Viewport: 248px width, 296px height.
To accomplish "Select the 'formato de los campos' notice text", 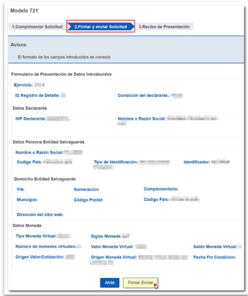I will click(x=64, y=57).
